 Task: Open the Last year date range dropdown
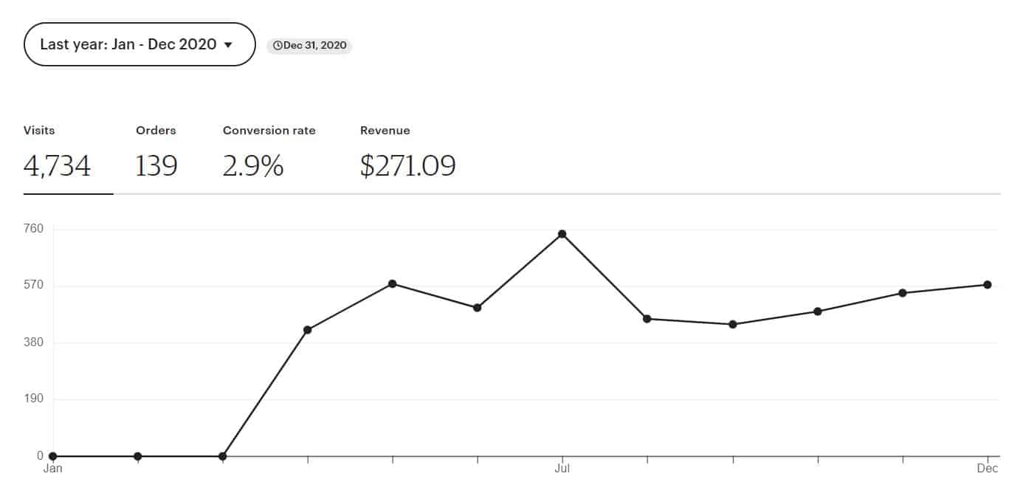(x=140, y=44)
